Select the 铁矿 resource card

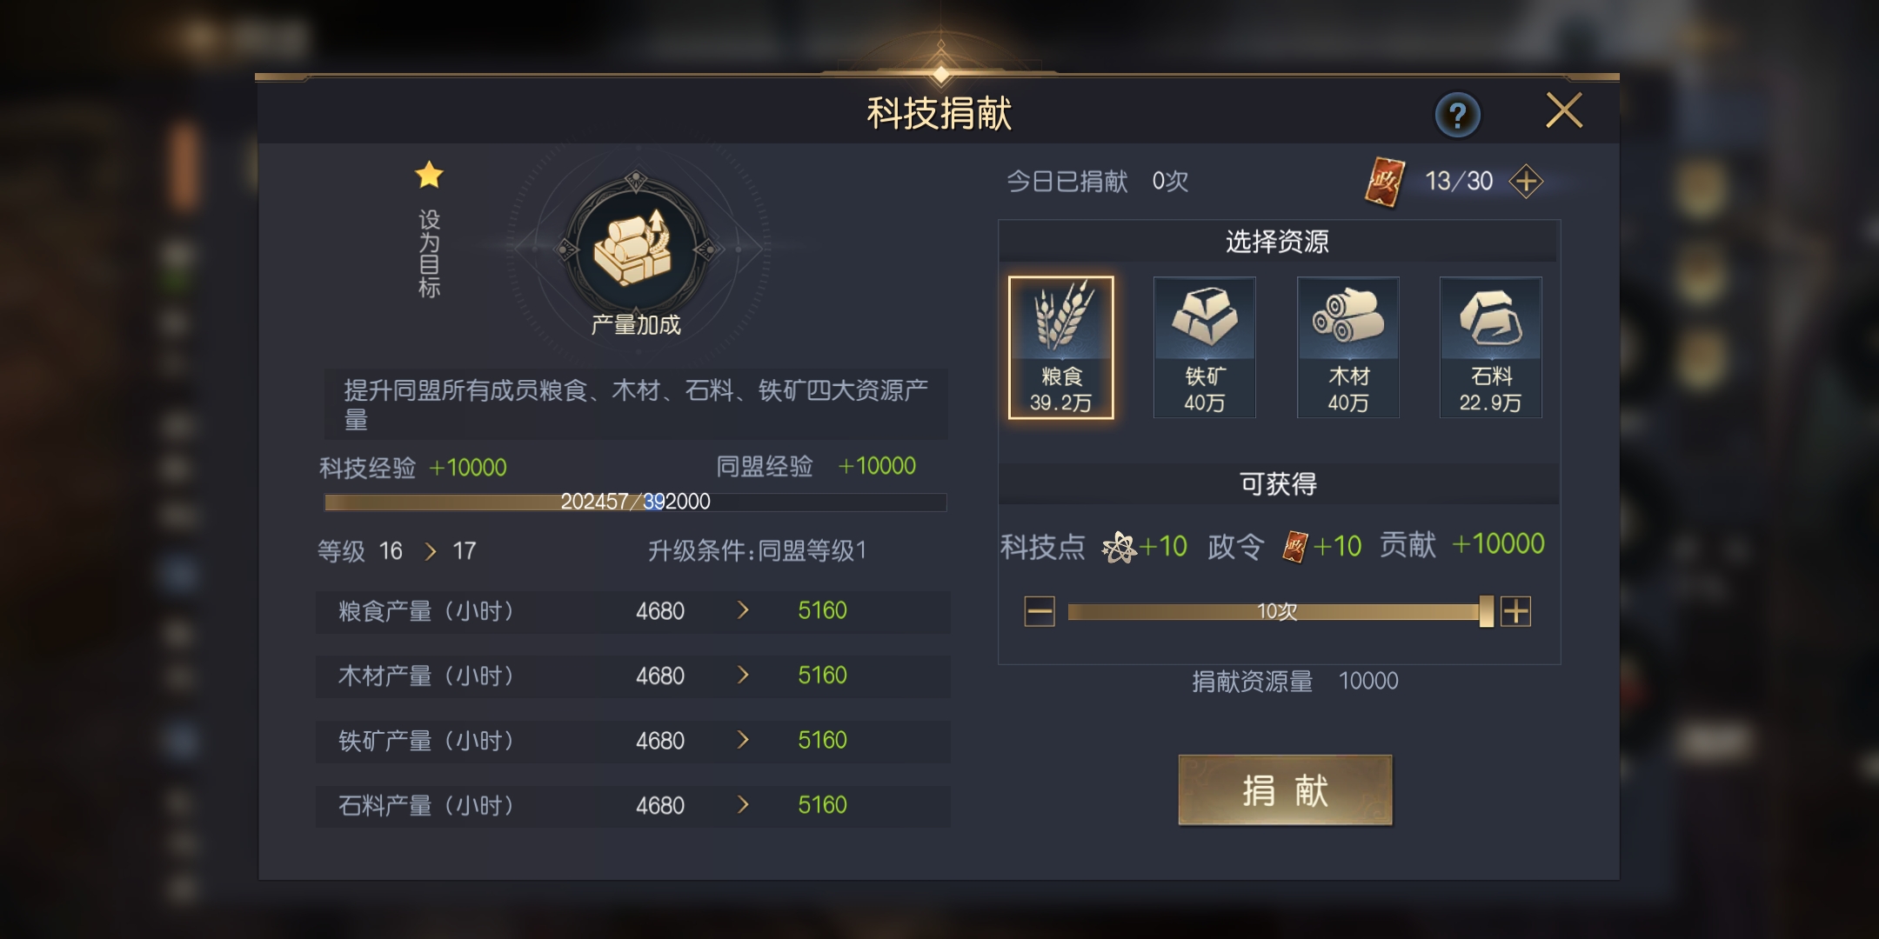point(1204,348)
